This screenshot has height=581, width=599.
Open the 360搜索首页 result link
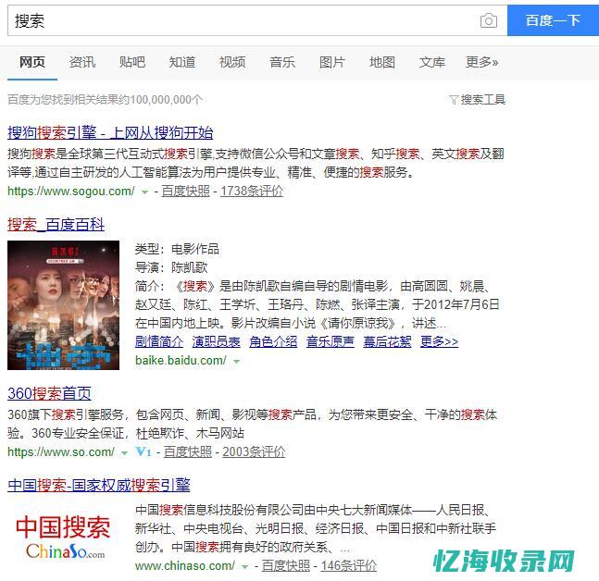point(49,393)
